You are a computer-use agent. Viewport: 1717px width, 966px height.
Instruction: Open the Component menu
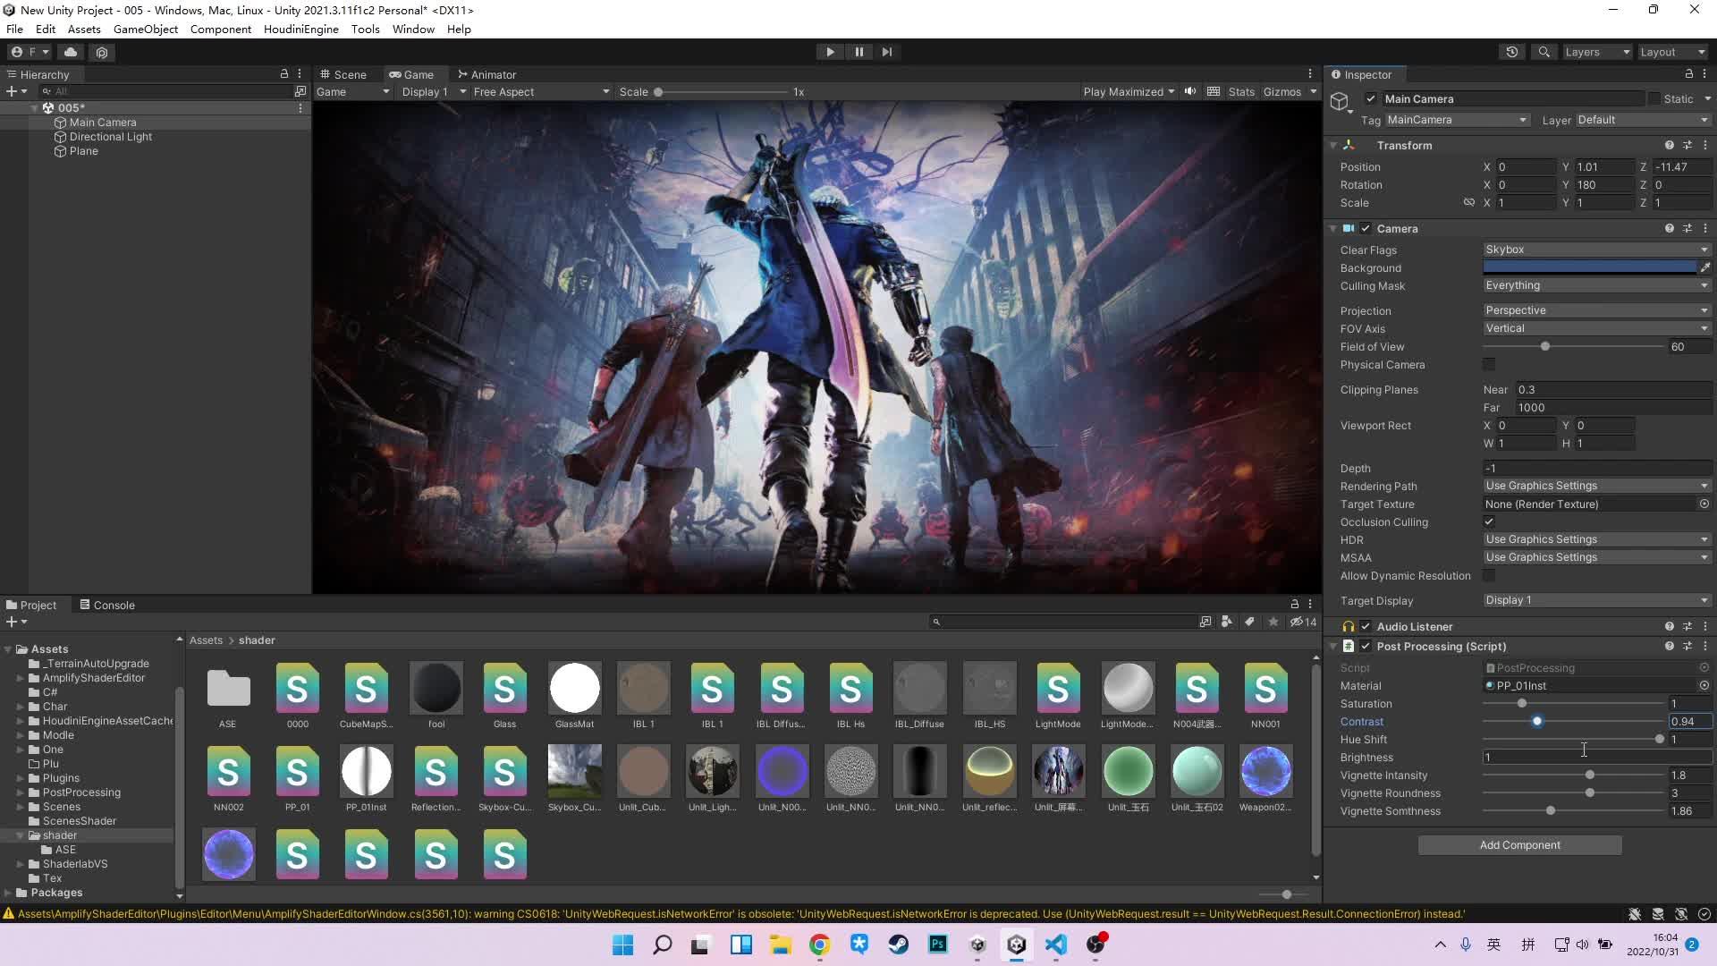coord(221,29)
